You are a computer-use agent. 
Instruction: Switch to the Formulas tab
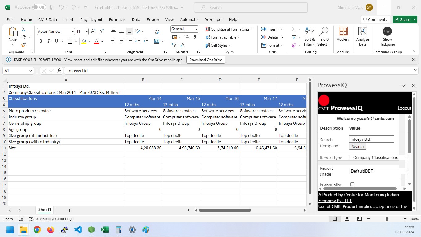[117, 19]
